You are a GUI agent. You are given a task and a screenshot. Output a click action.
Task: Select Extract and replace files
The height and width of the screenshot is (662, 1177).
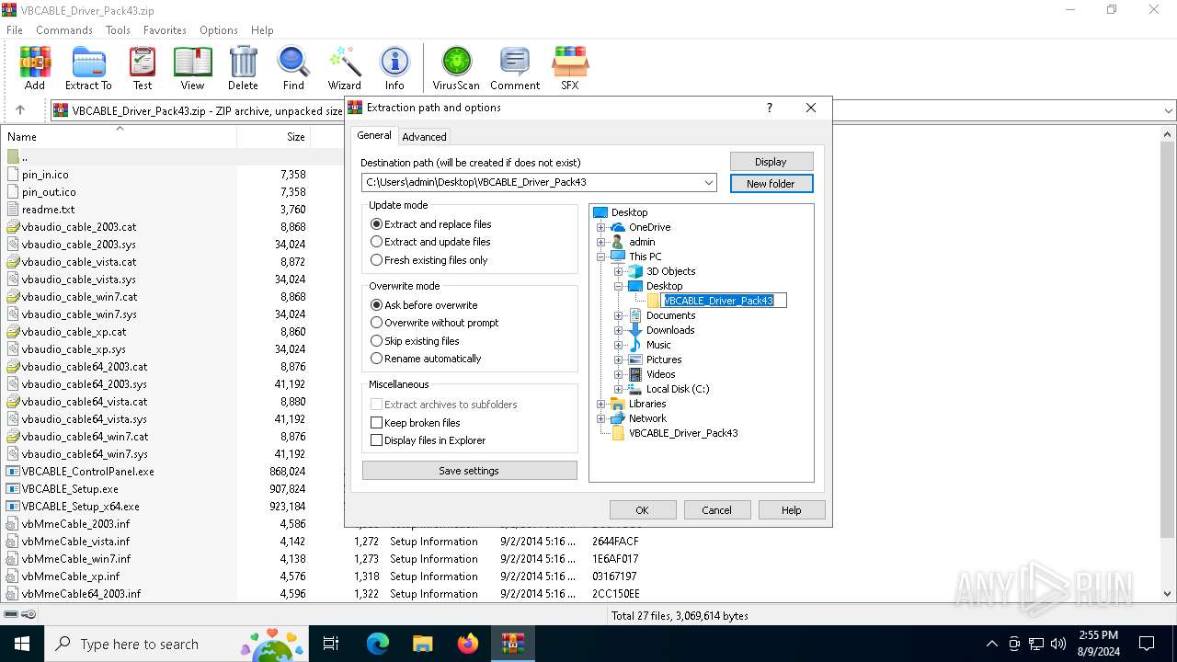[431, 224]
